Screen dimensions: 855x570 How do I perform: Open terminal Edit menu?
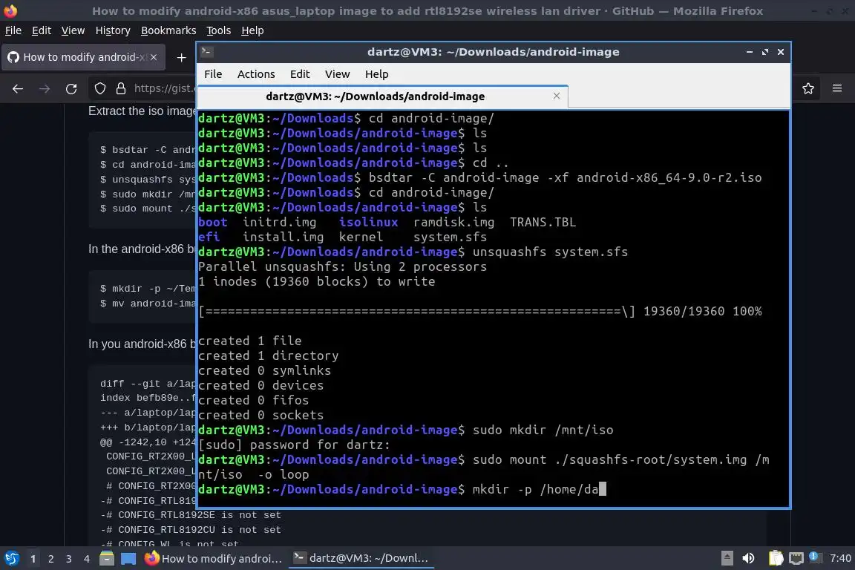coord(300,74)
